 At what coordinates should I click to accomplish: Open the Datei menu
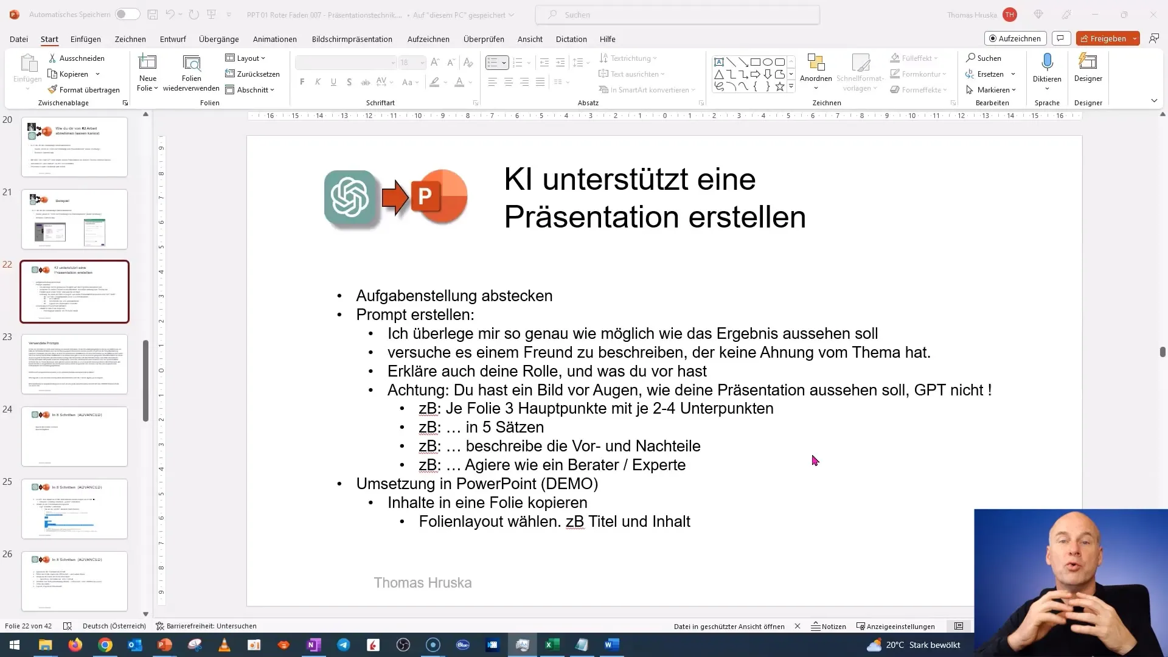coord(19,39)
